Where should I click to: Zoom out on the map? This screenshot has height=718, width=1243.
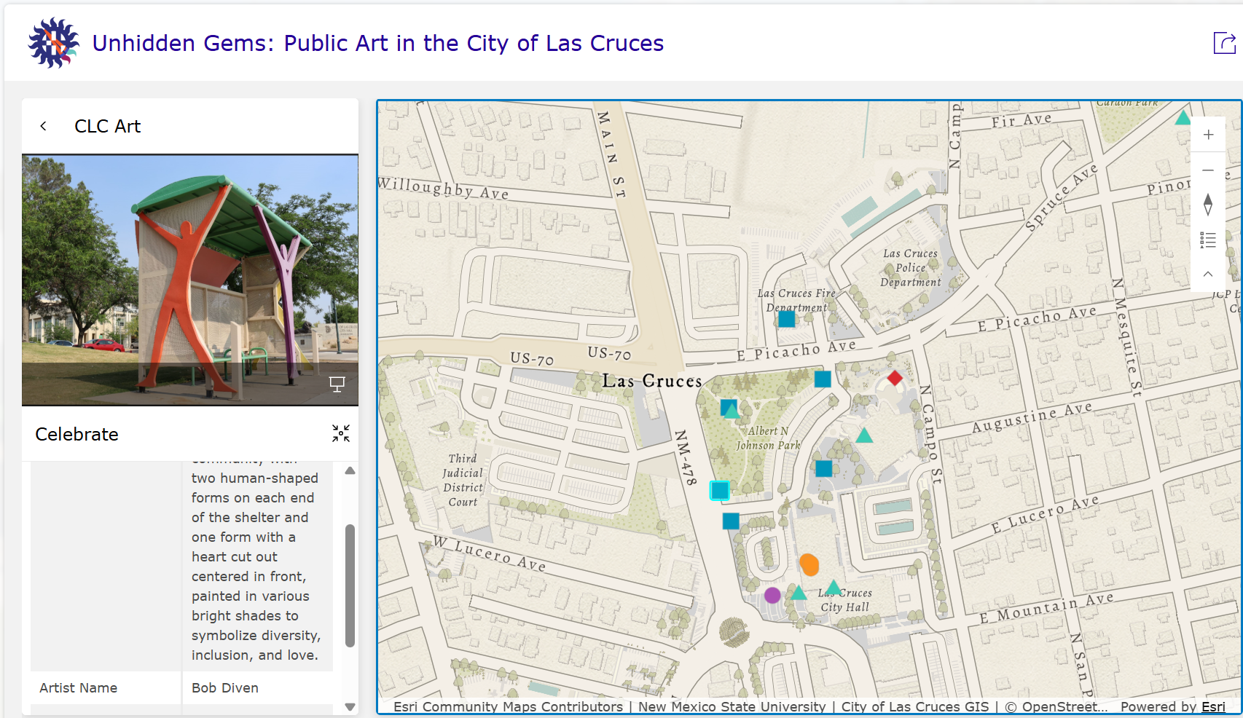[1208, 170]
